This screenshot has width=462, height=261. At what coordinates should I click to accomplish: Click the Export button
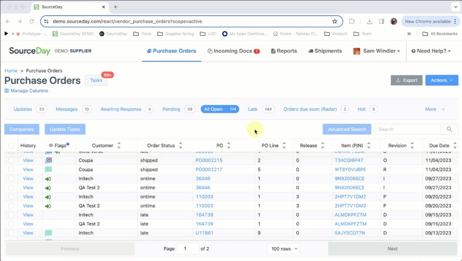(407, 80)
